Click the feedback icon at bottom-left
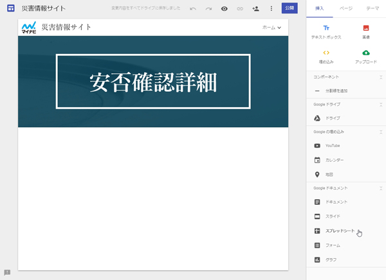This screenshot has height=280, width=386. [7, 272]
